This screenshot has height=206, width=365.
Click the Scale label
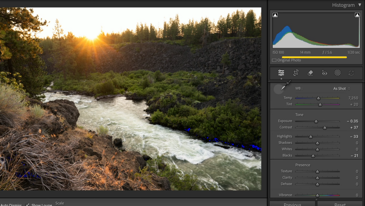(60, 203)
